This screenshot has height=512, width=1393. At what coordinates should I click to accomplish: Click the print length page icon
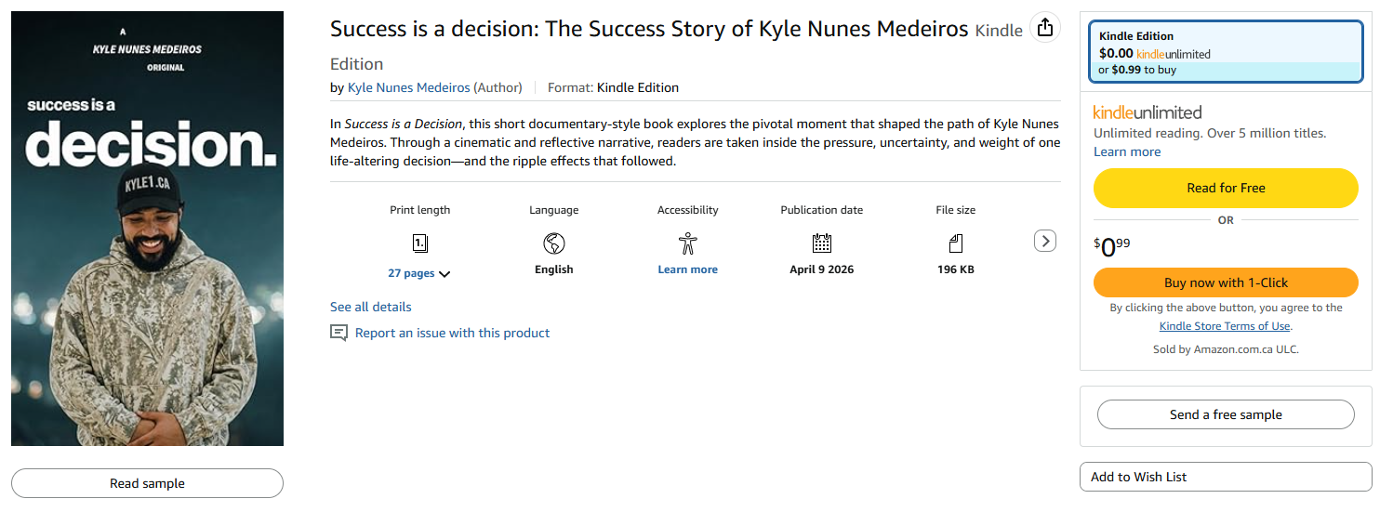pyautogui.click(x=419, y=243)
